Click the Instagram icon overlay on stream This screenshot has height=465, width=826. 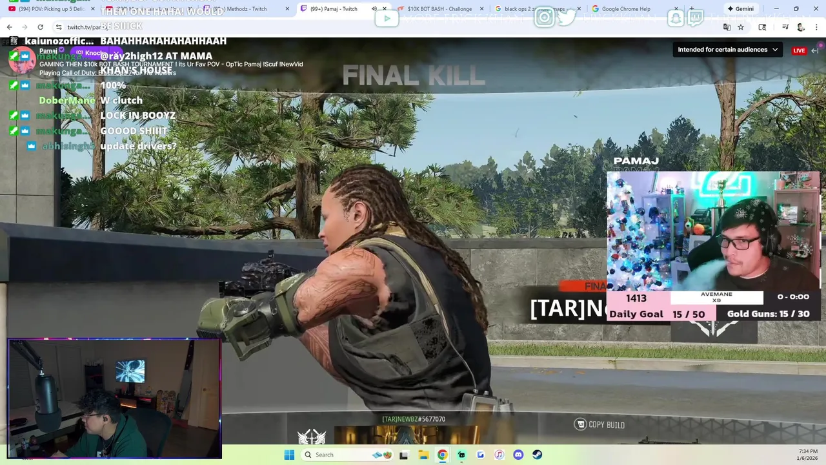[545, 17]
